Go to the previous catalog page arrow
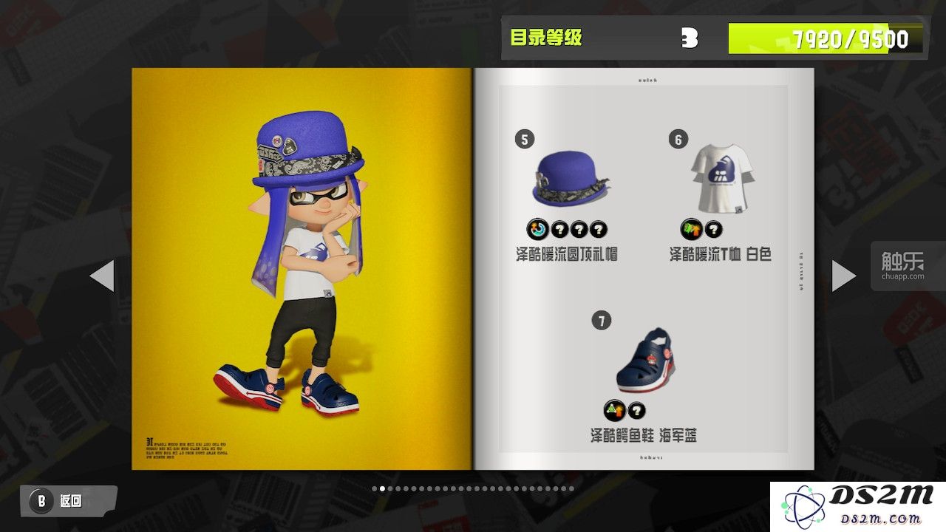The image size is (946, 532). tap(102, 276)
